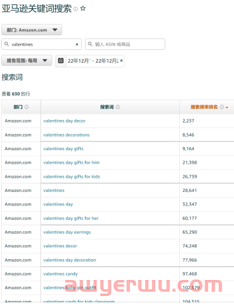Open 'valentines day gifts for her' link
The image size is (234, 304).
71,218
